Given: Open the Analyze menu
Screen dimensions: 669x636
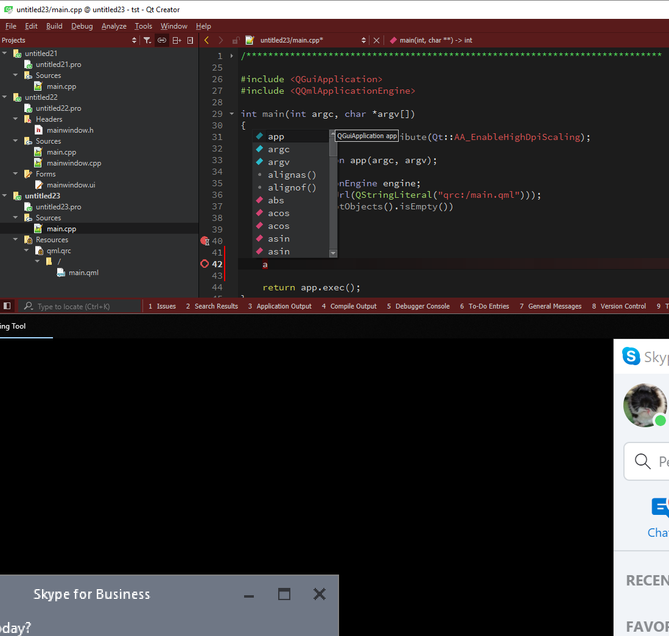Looking at the screenshot, I should point(114,26).
